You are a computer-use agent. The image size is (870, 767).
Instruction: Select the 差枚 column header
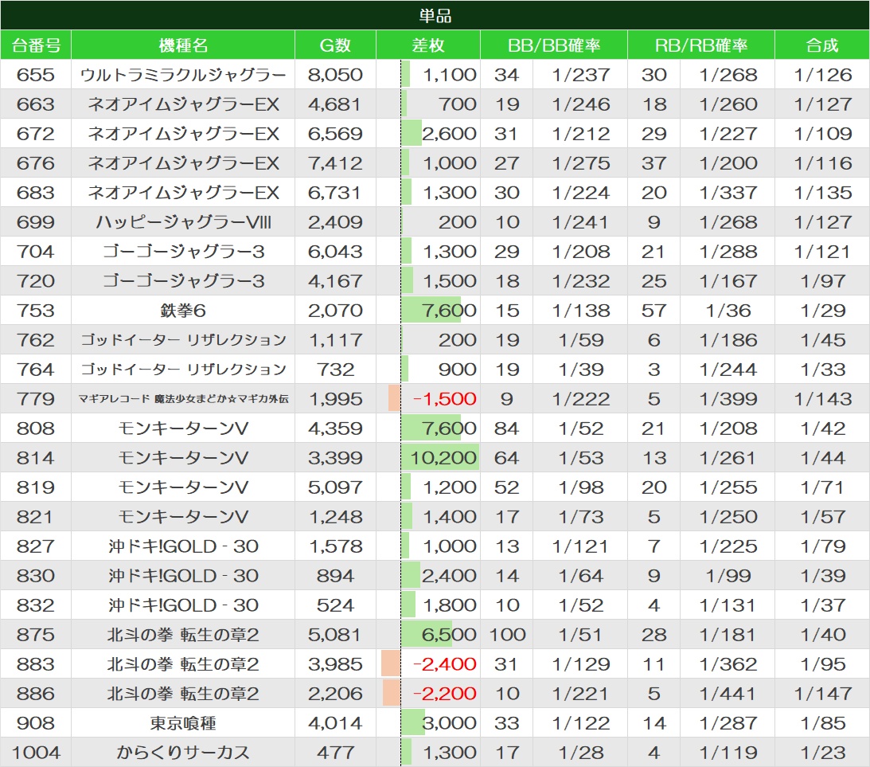point(427,45)
